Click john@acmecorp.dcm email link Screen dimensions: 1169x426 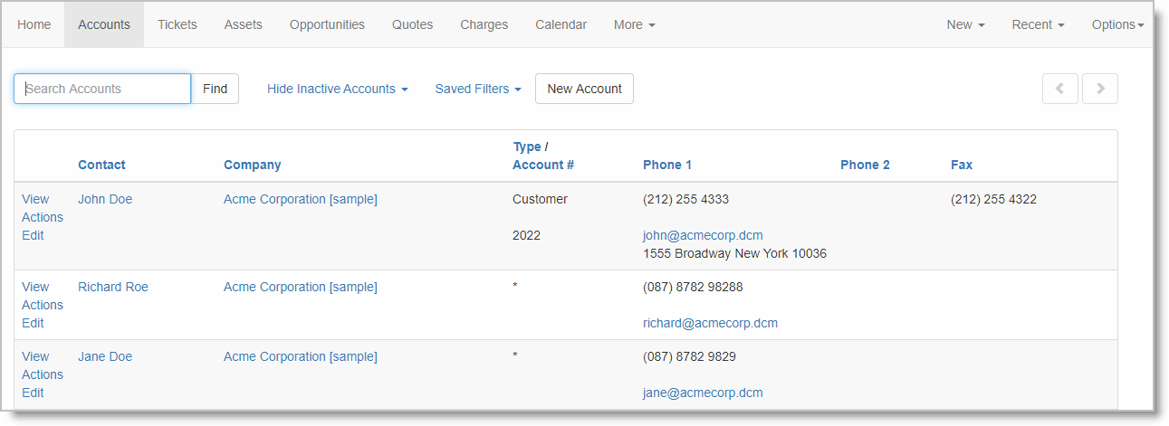coord(703,235)
